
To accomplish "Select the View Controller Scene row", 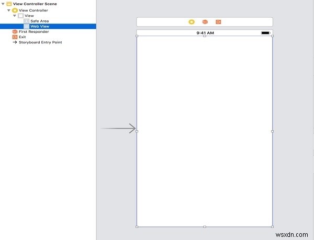I will coord(48,4).
